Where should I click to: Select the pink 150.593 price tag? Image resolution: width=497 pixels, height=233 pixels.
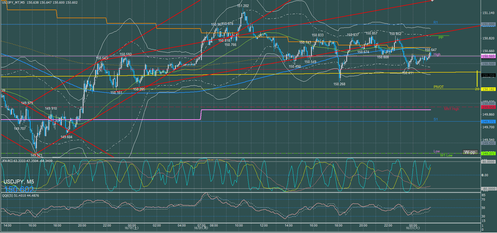488,56
